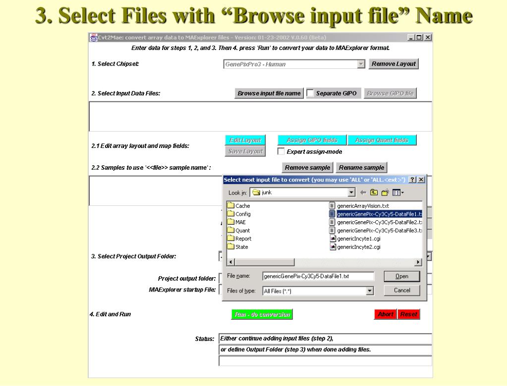
Task: Open the Config folder
Action: 238,214
